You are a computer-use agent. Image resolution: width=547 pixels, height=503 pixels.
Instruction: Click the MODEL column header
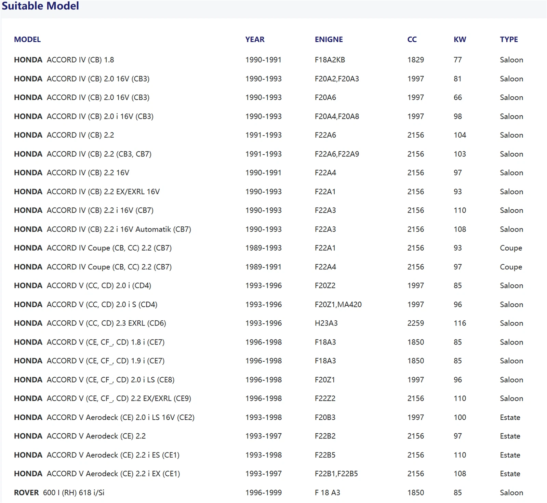click(27, 39)
